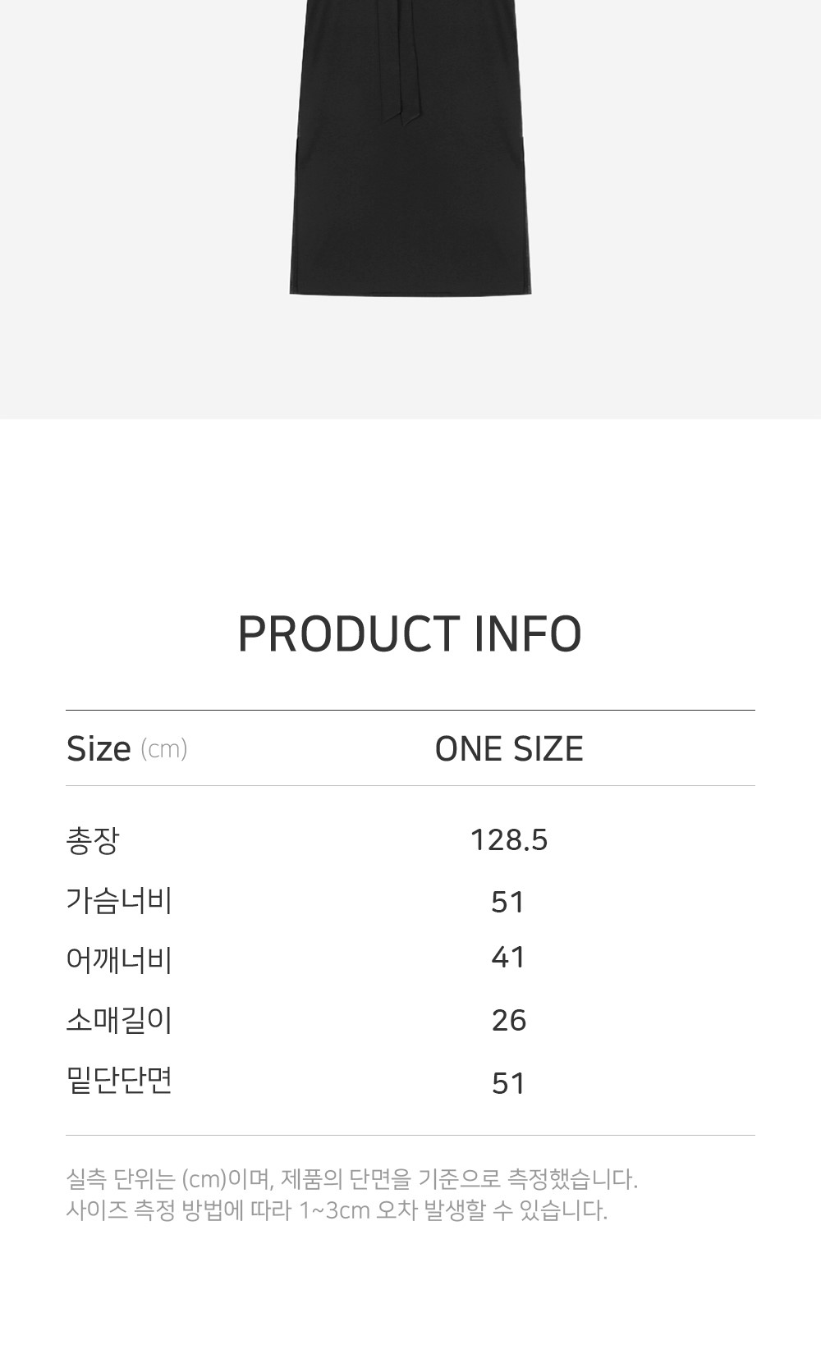Screen dimensions: 821x1349
Task: Click the 가슴너비 row label
Action: pyautogui.click(x=119, y=901)
